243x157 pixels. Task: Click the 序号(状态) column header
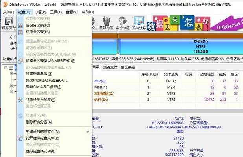149,75
